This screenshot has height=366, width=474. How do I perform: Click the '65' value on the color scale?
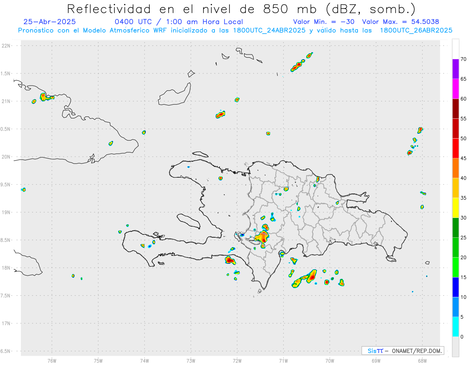click(x=464, y=79)
